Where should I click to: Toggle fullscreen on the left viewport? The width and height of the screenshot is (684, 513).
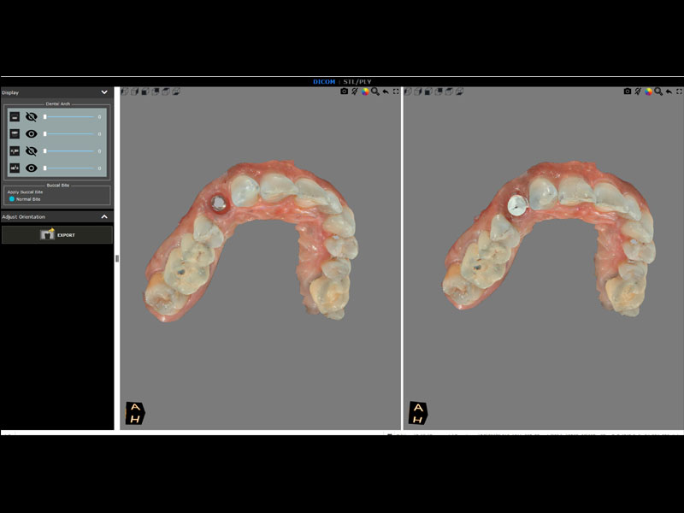(396, 91)
